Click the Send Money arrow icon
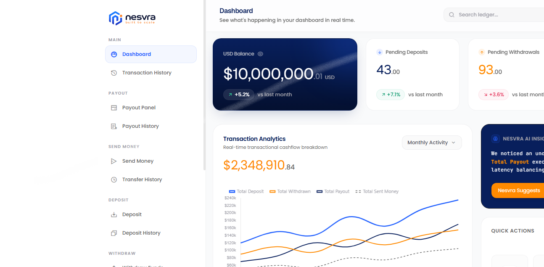544x267 pixels. point(114,161)
